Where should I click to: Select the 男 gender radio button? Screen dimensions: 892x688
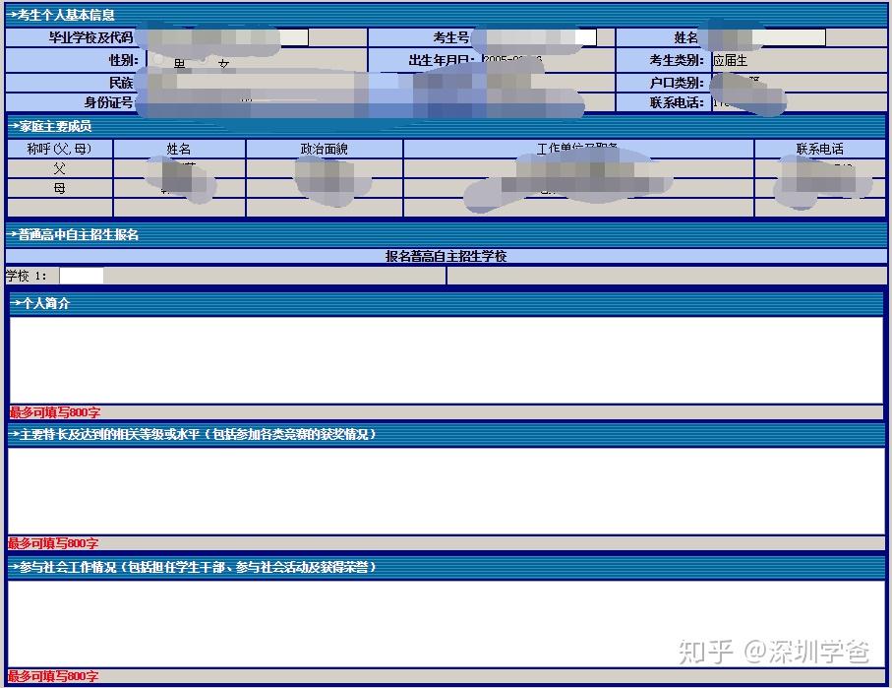(159, 59)
